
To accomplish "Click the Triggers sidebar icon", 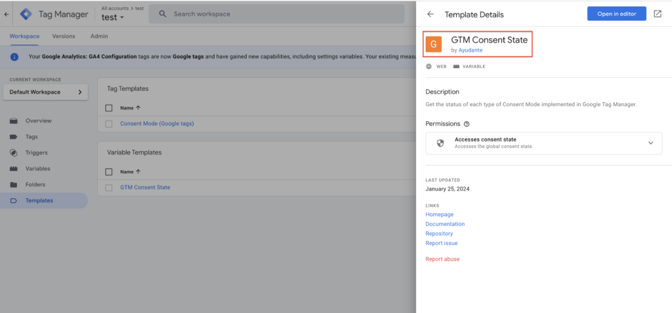I will [14, 153].
